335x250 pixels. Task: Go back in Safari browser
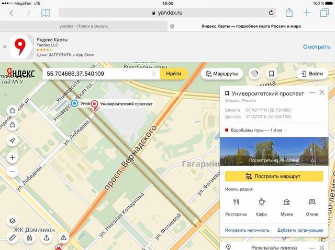pos(12,13)
